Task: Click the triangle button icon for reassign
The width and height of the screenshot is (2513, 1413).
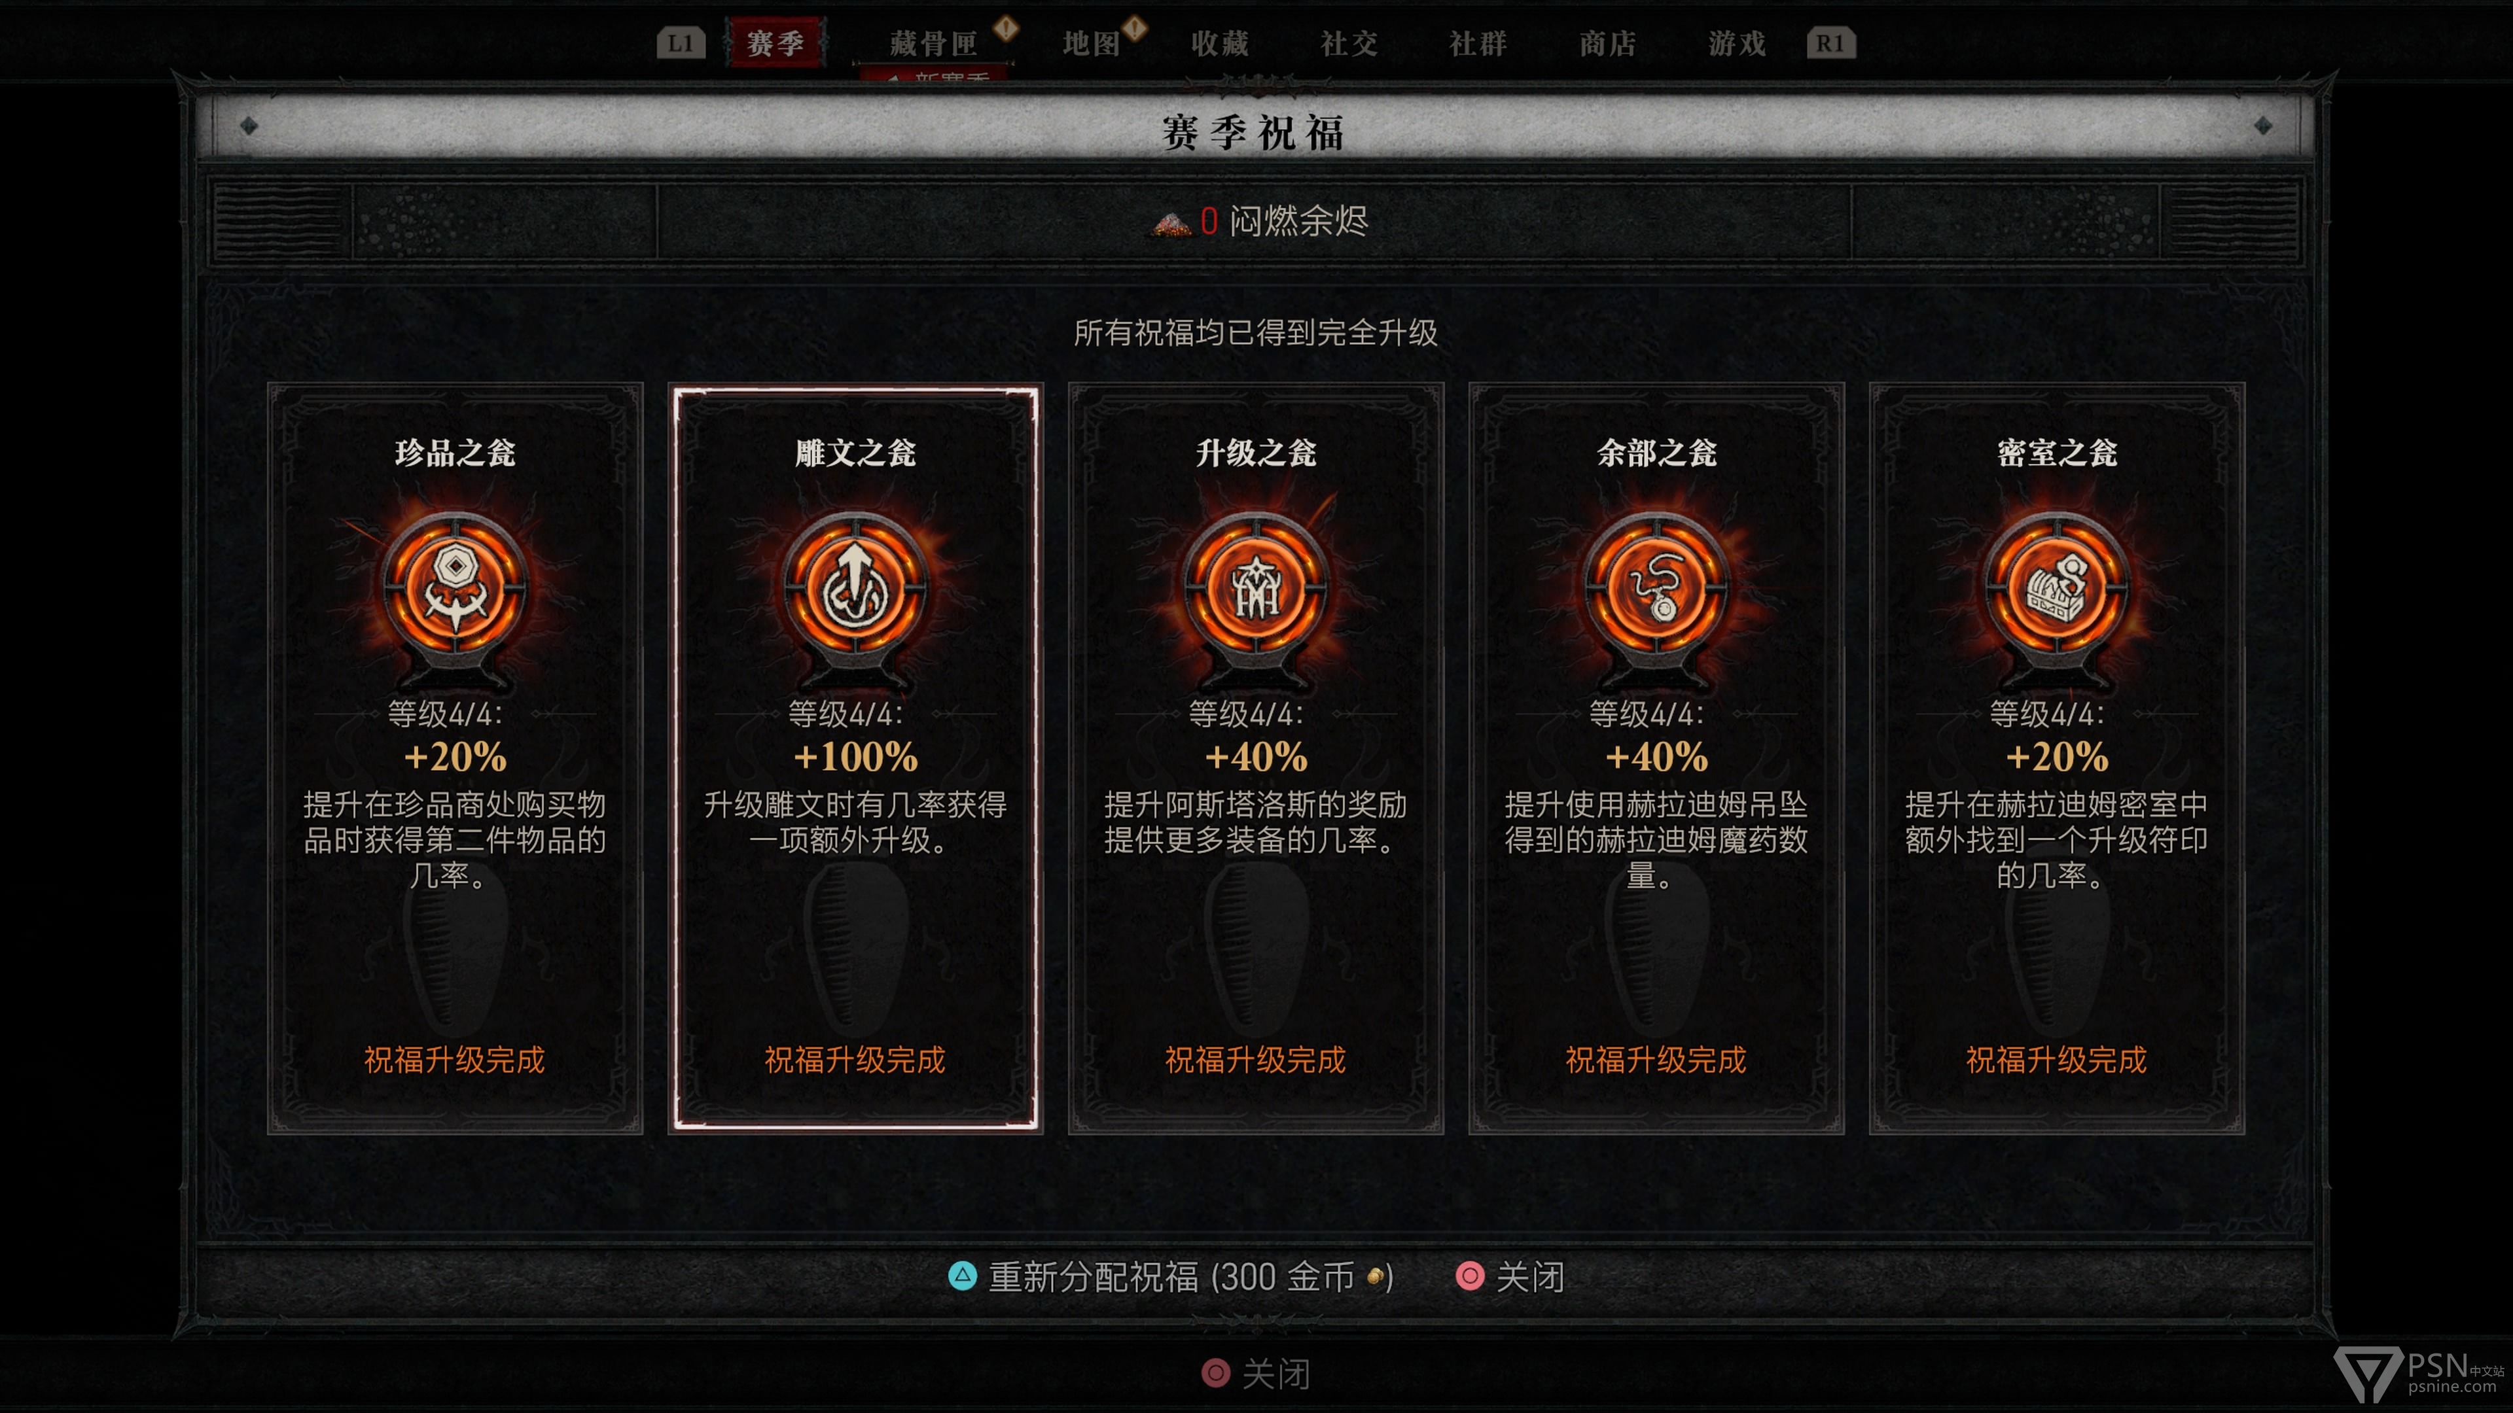Action: 962,1276
